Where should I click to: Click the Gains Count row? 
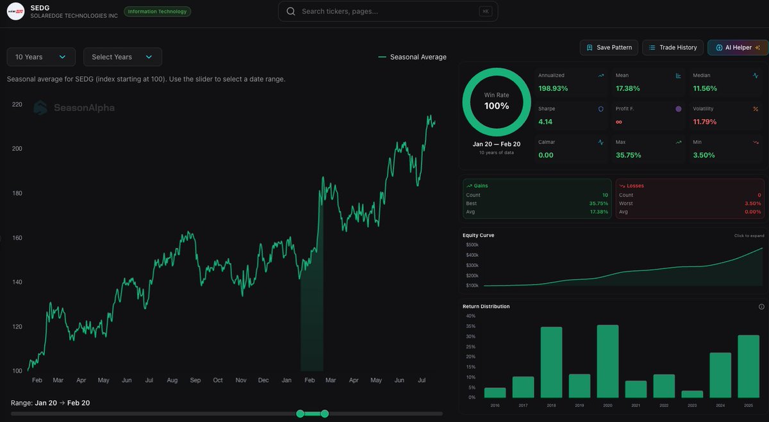tap(537, 195)
